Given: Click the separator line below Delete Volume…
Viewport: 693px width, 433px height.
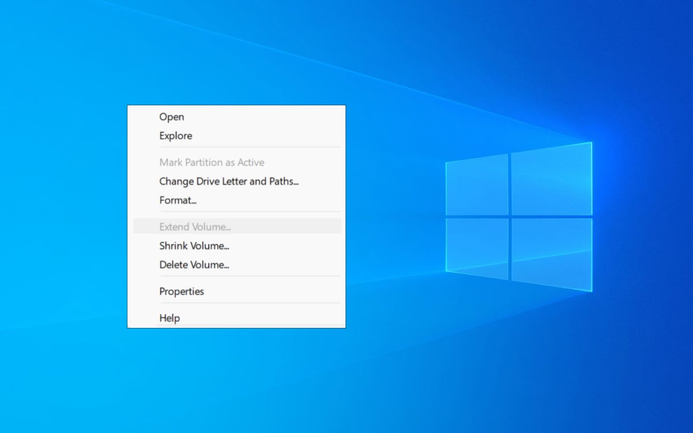Looking at the screenshot, I should (248, 277).
